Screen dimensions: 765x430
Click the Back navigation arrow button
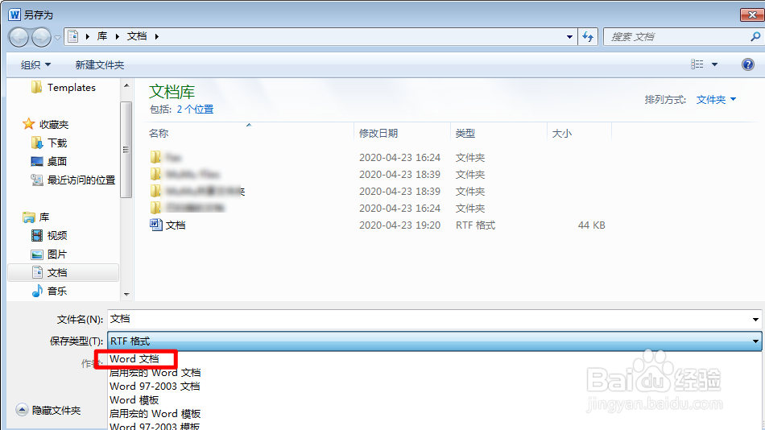click(19, 37)
